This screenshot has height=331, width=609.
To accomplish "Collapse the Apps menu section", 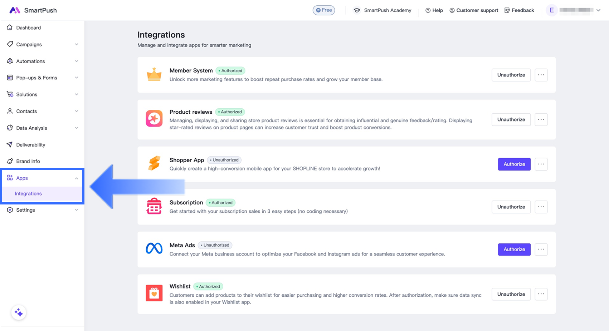I will point(77,178).
